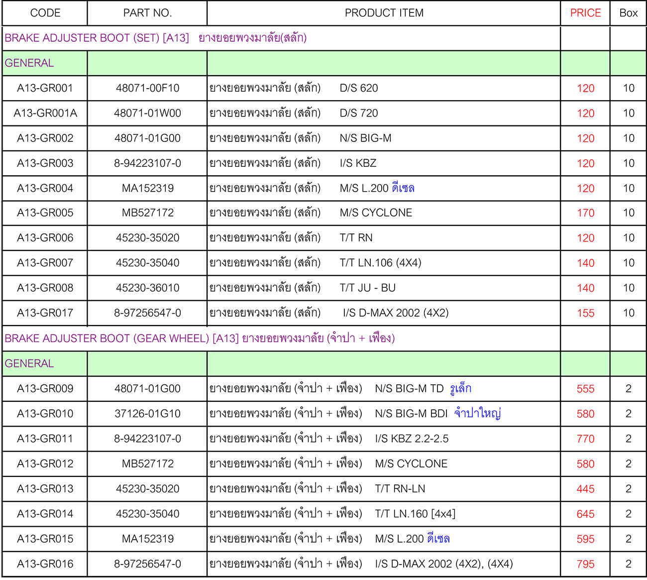Image resolution: width=647 pixels, height=580 pixels.
Task: Click code cell A13-GR007
Action: (x=45, y=262)
